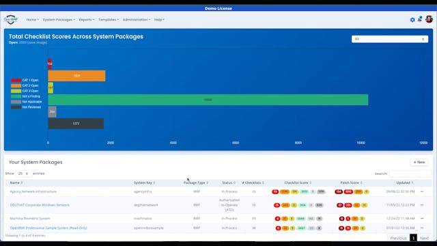Open OpenRMF Professional Sample System link
Screen dimensions: 437x246
click(48, 228)
